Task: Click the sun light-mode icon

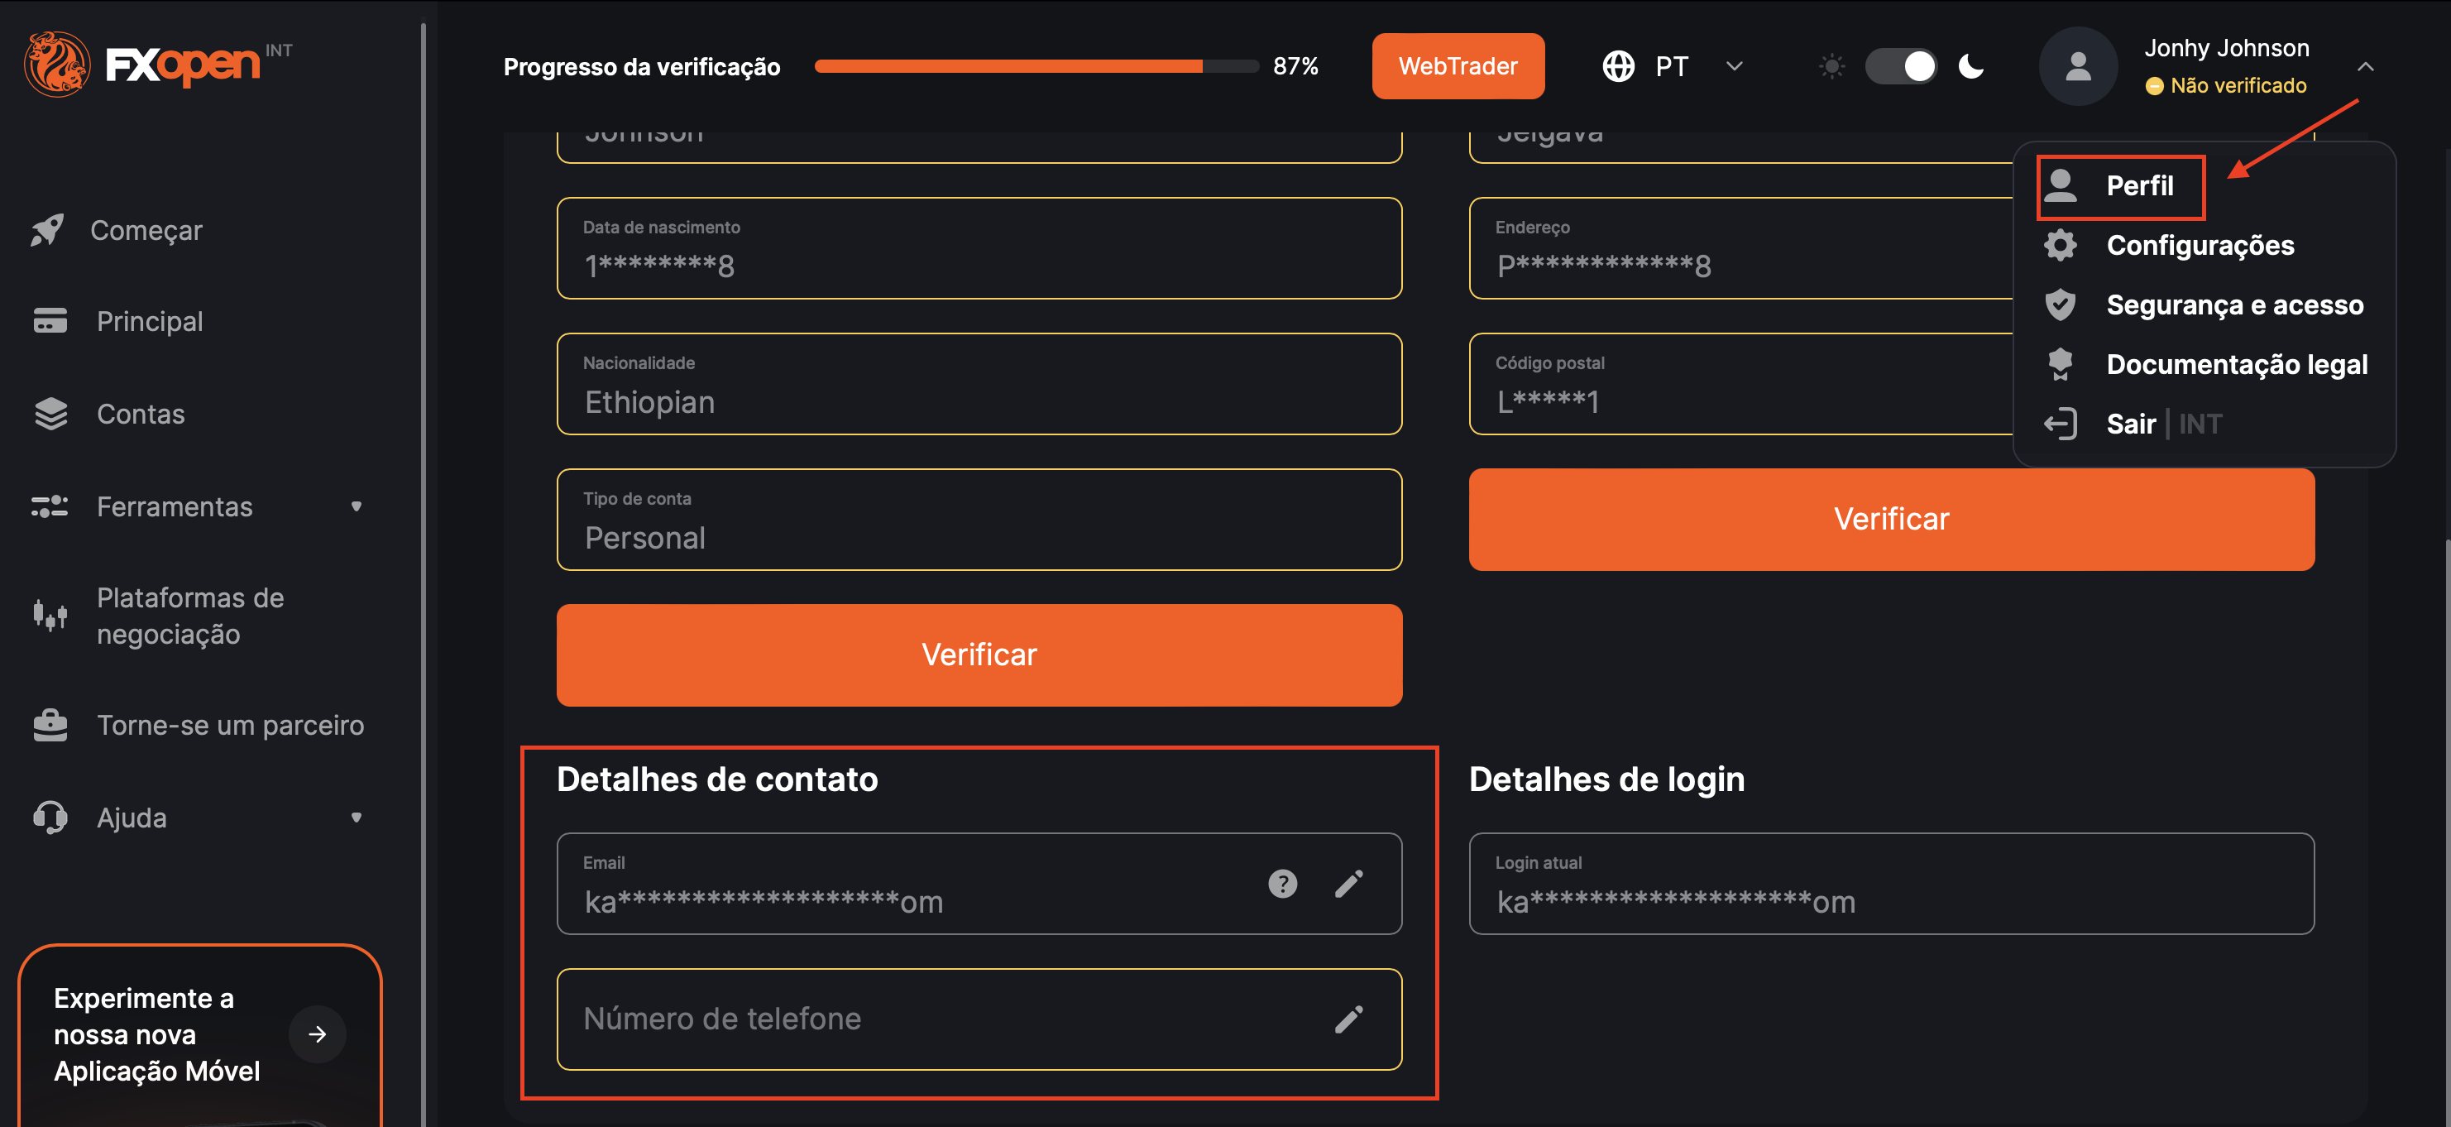Action: click(1831, 65)
